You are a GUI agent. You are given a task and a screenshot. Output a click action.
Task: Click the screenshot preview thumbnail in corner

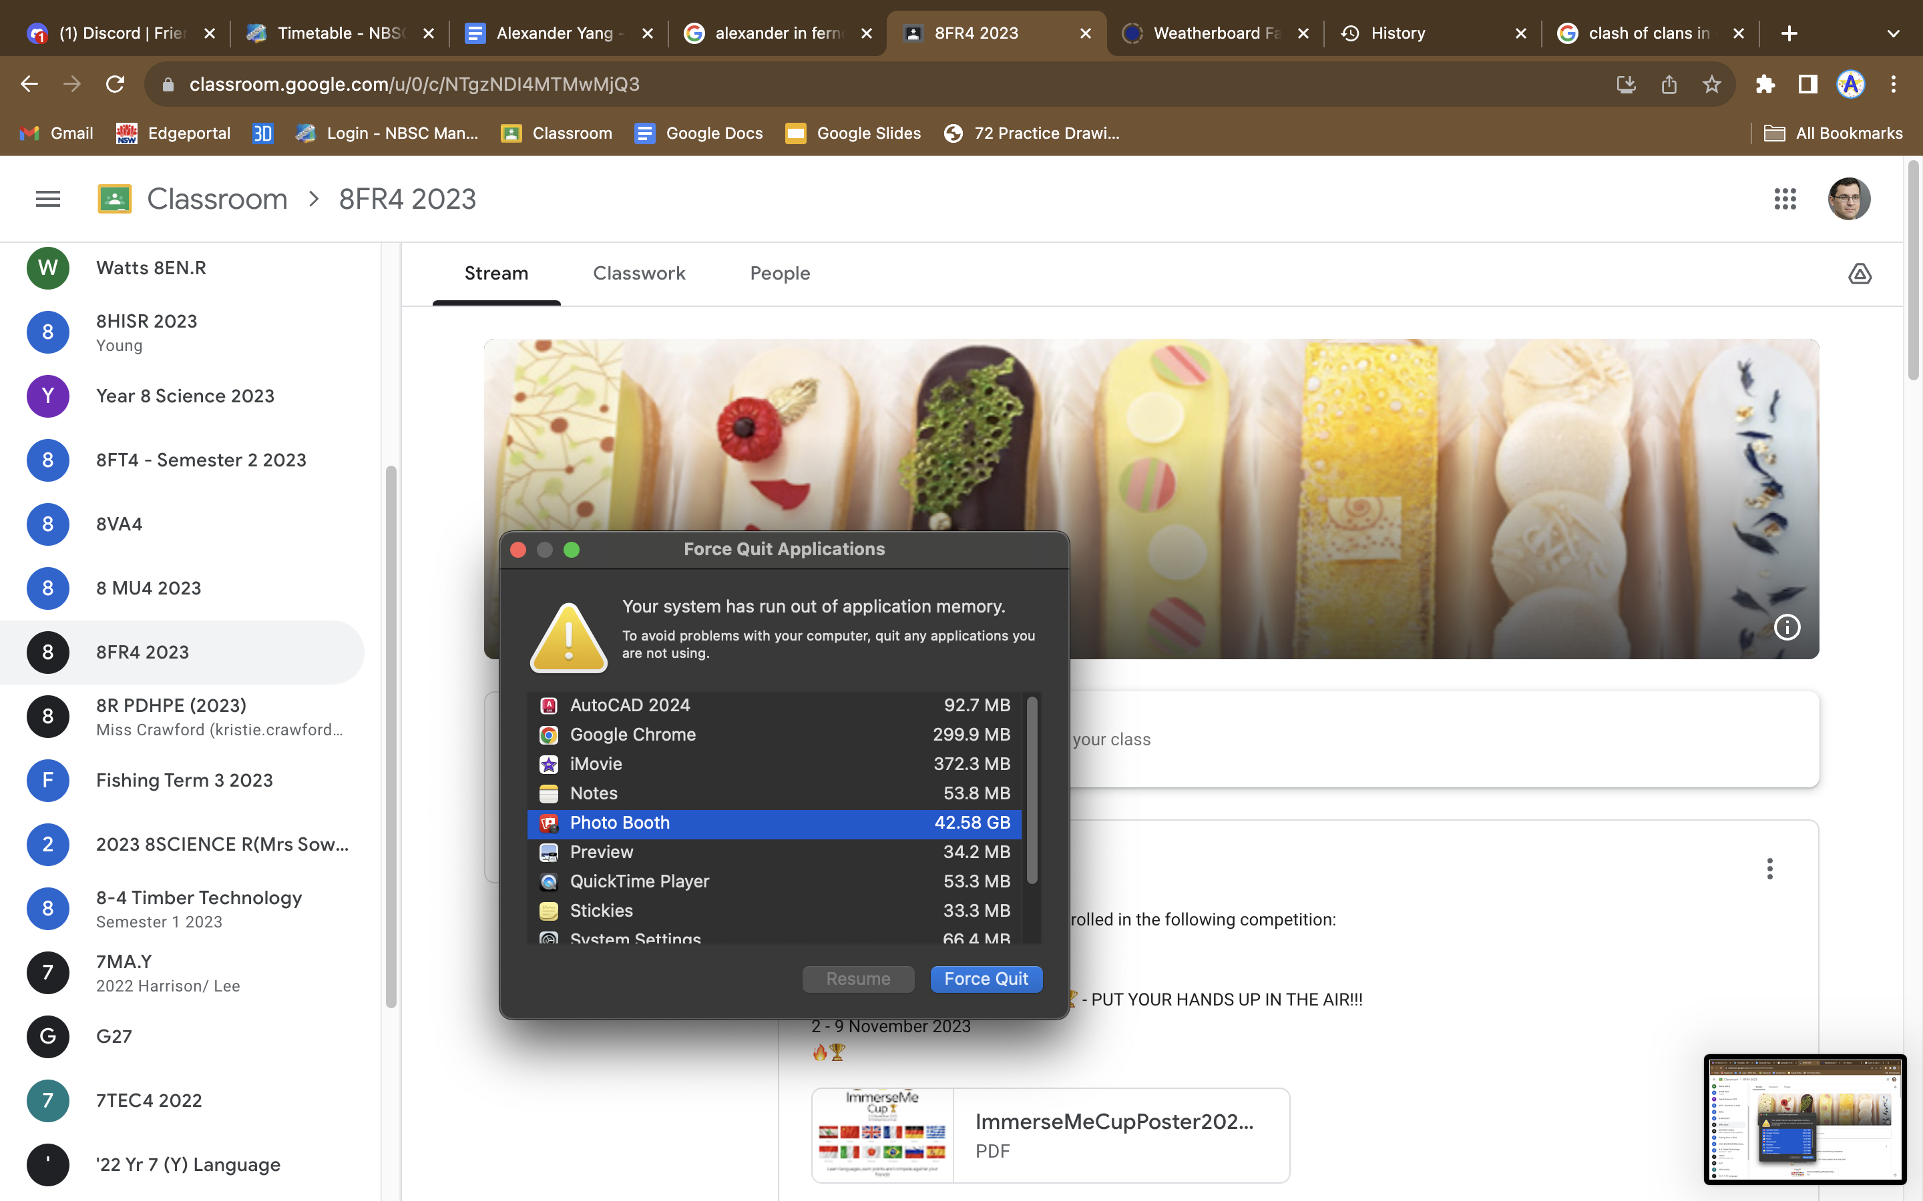tap(1803, 1119)
